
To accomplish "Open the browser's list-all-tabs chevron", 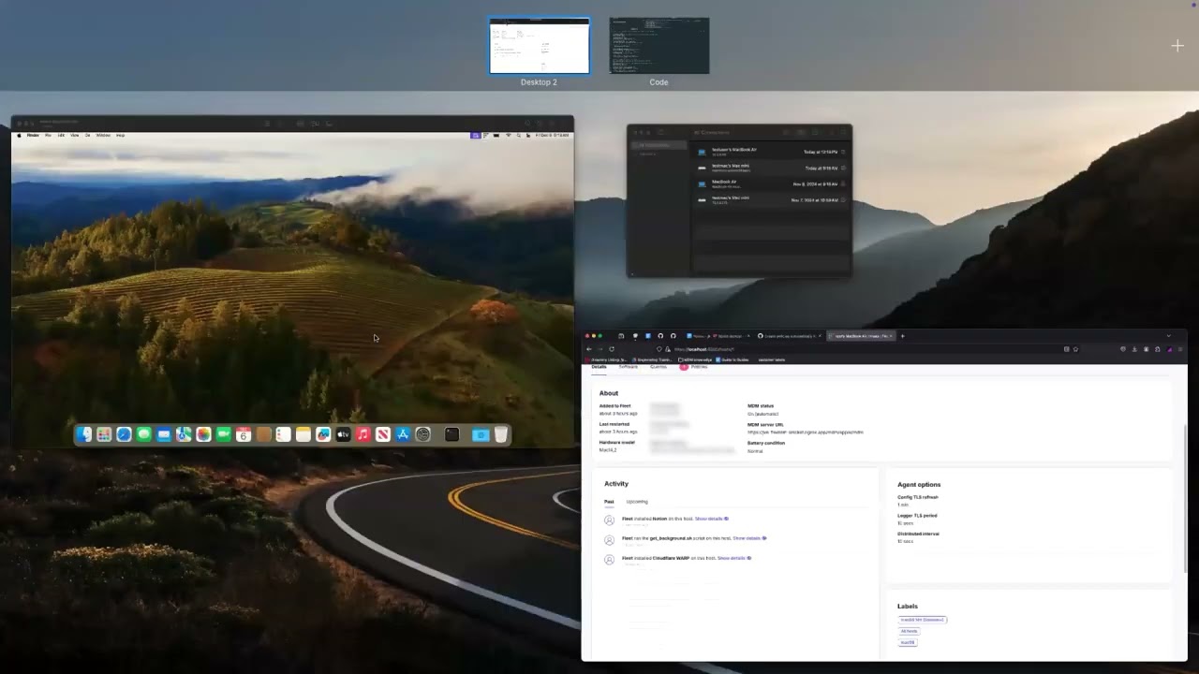I will (x=1169, y=335).
